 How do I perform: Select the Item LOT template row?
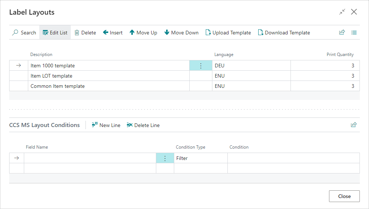click(x=51, y=76)
